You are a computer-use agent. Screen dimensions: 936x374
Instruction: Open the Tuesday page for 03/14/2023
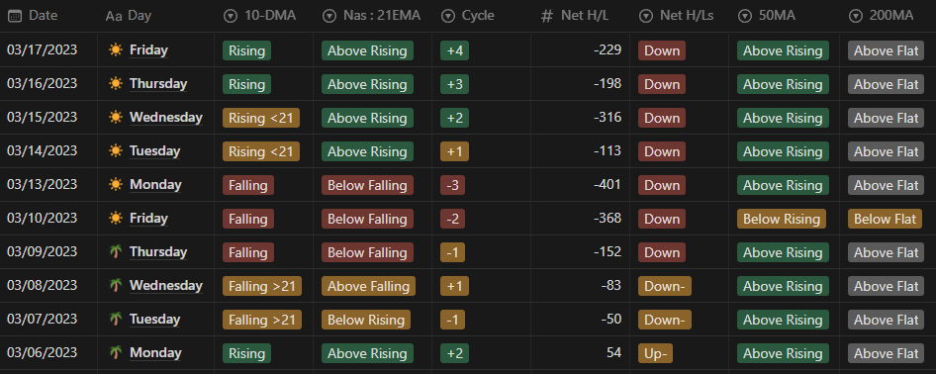154,151
